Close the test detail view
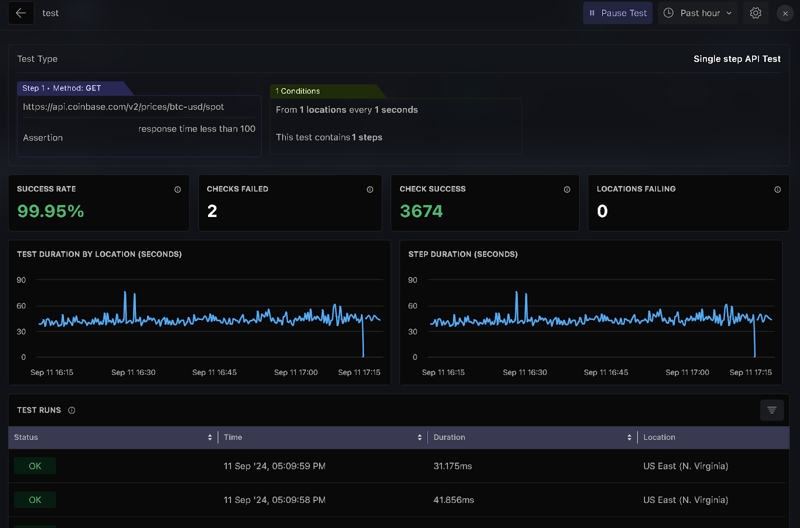This screenshot has height=528, width=800. pyautogui.click(x=784, y=13)
